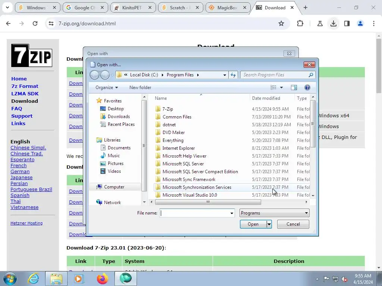
Task: Expand the Program Files breadcrumb arrow
Action: click(x=198, y=75)
